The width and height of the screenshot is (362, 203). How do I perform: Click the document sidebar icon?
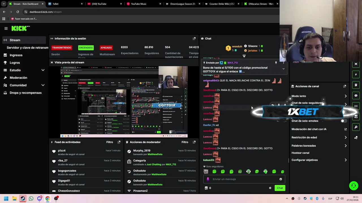[356, 85]
